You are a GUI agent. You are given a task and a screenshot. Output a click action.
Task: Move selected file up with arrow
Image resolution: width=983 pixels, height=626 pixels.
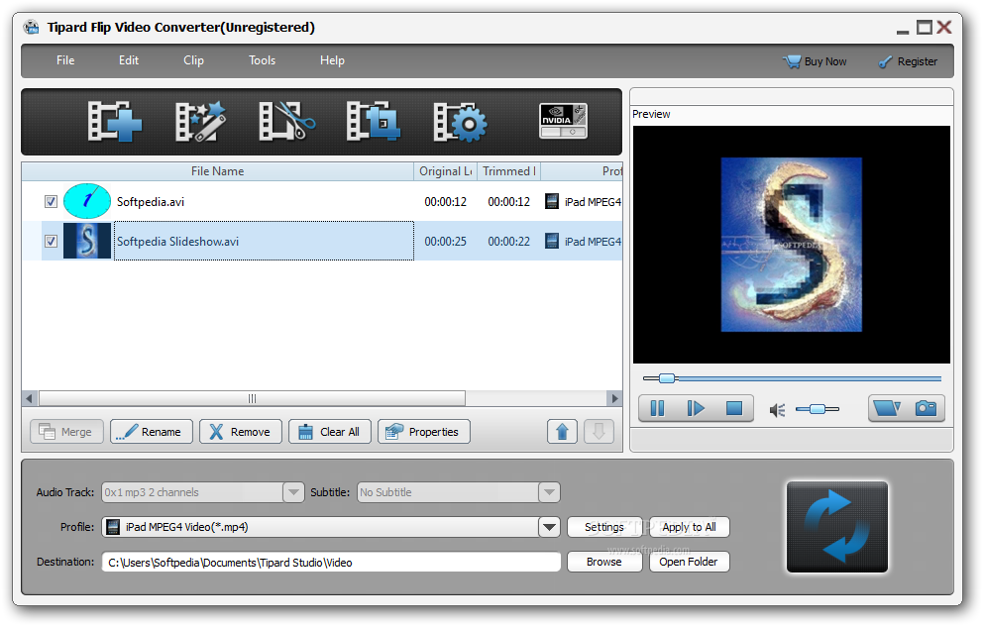tap(562, 431)
